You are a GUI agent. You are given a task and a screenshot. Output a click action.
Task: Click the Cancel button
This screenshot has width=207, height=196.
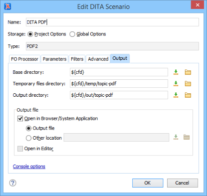pyautogui.click(x=183, y=183)
